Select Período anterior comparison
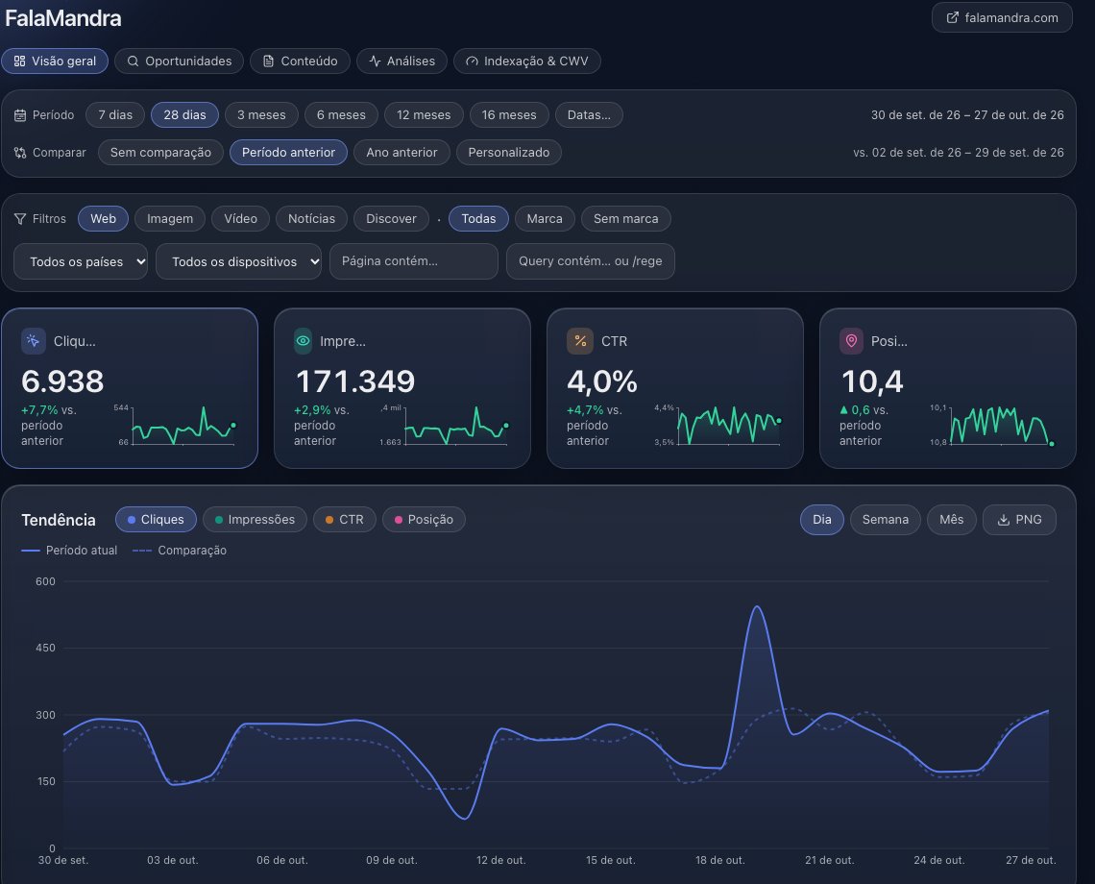The width and height of the screenshot is (1095, 884). pos(288,153)
